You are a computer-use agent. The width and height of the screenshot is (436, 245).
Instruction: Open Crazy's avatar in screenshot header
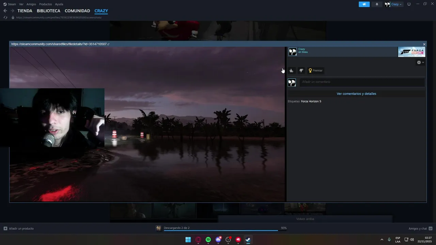pos(293,52)
